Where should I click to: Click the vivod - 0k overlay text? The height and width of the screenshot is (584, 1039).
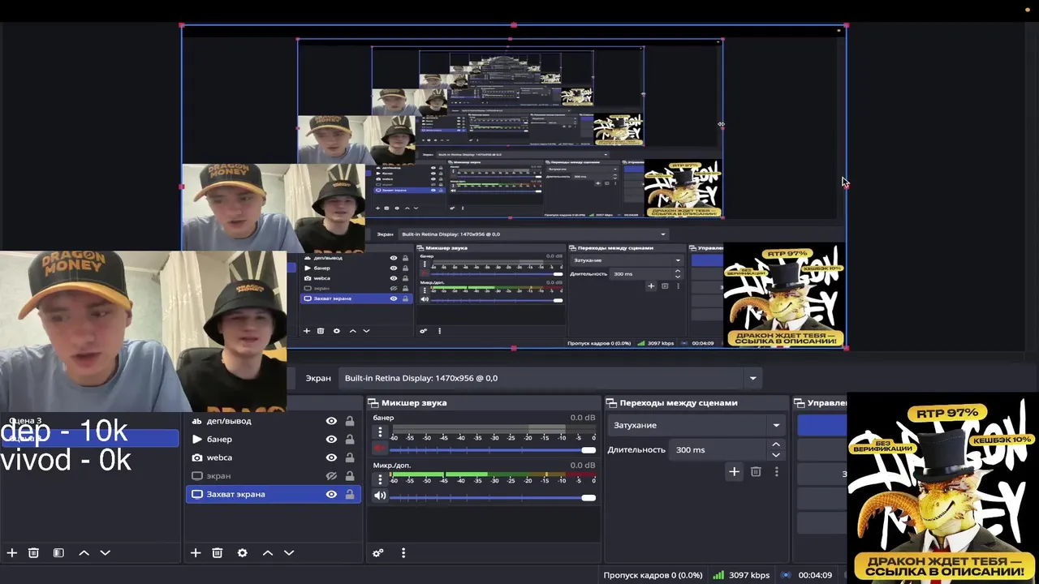[x=66, y=461]
